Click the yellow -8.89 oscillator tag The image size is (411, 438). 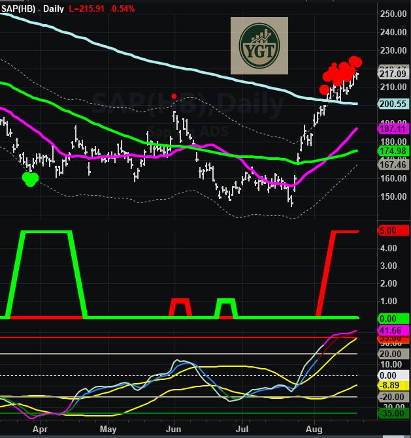click(x=393, y=386)
